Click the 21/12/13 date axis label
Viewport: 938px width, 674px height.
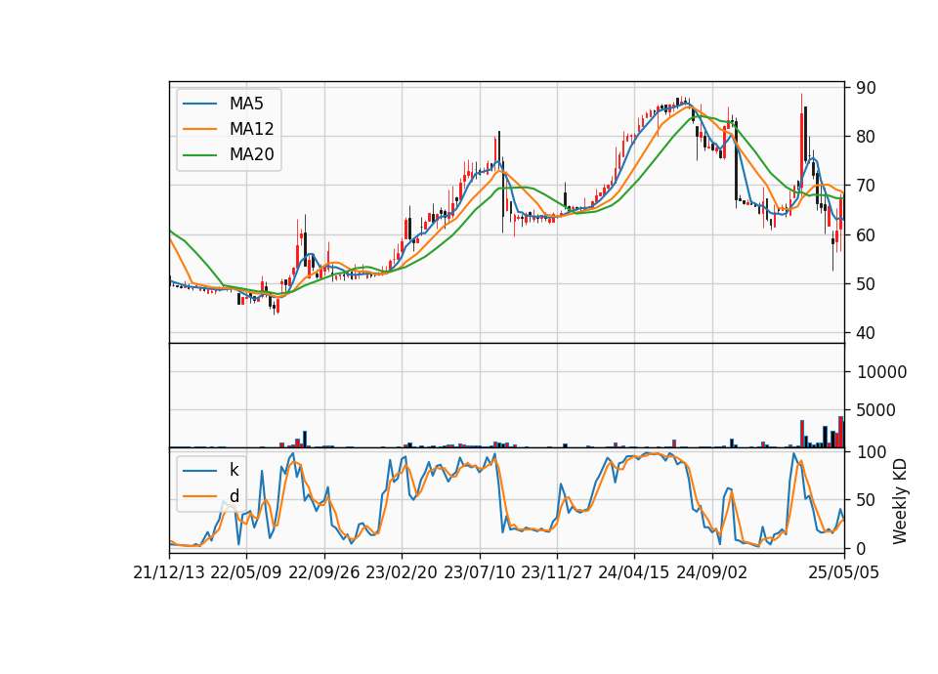[x=169, y=572]
